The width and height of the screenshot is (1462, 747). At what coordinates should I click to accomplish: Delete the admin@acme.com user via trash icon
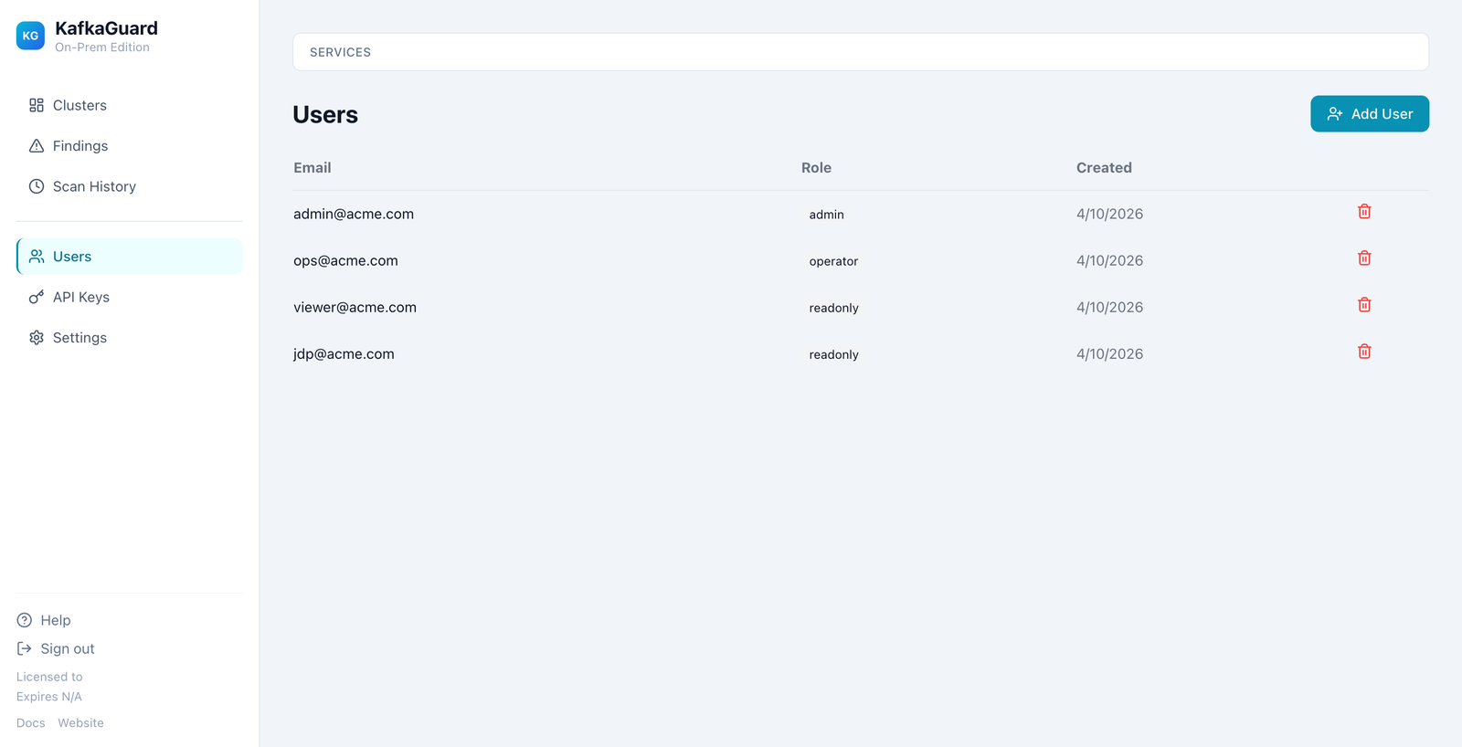coord(1363,212)
